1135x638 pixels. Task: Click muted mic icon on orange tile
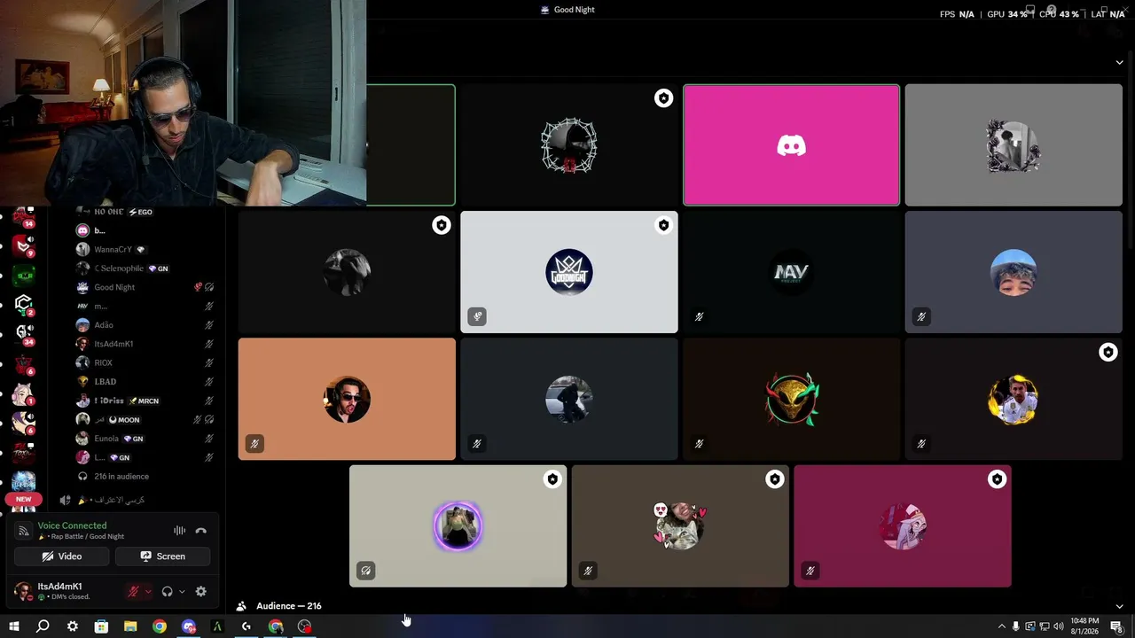point(254,444)
